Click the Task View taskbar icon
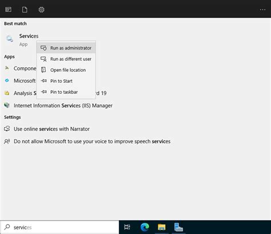271x234 pixels. (x=127, y=227)
